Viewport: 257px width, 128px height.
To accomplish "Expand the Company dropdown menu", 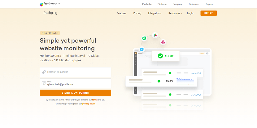I will click(x=178, y=4).
